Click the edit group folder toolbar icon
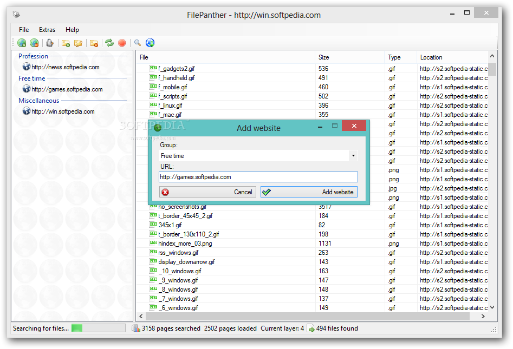This screenshot has height=349, width=513. [x=78, y=43]
